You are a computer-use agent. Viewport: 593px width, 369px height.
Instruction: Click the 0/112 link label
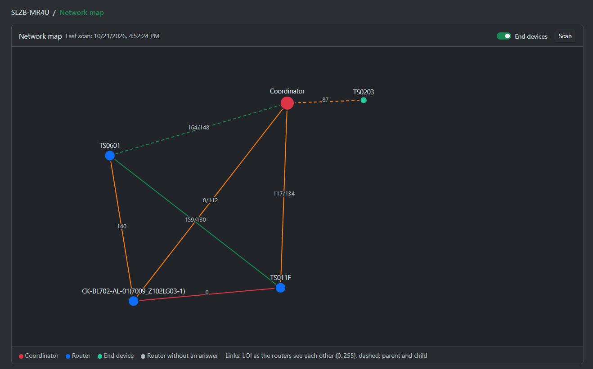click(x=210, y=200)
